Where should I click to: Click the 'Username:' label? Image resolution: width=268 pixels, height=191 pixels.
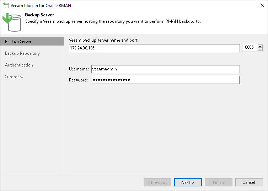coord(79,69)
